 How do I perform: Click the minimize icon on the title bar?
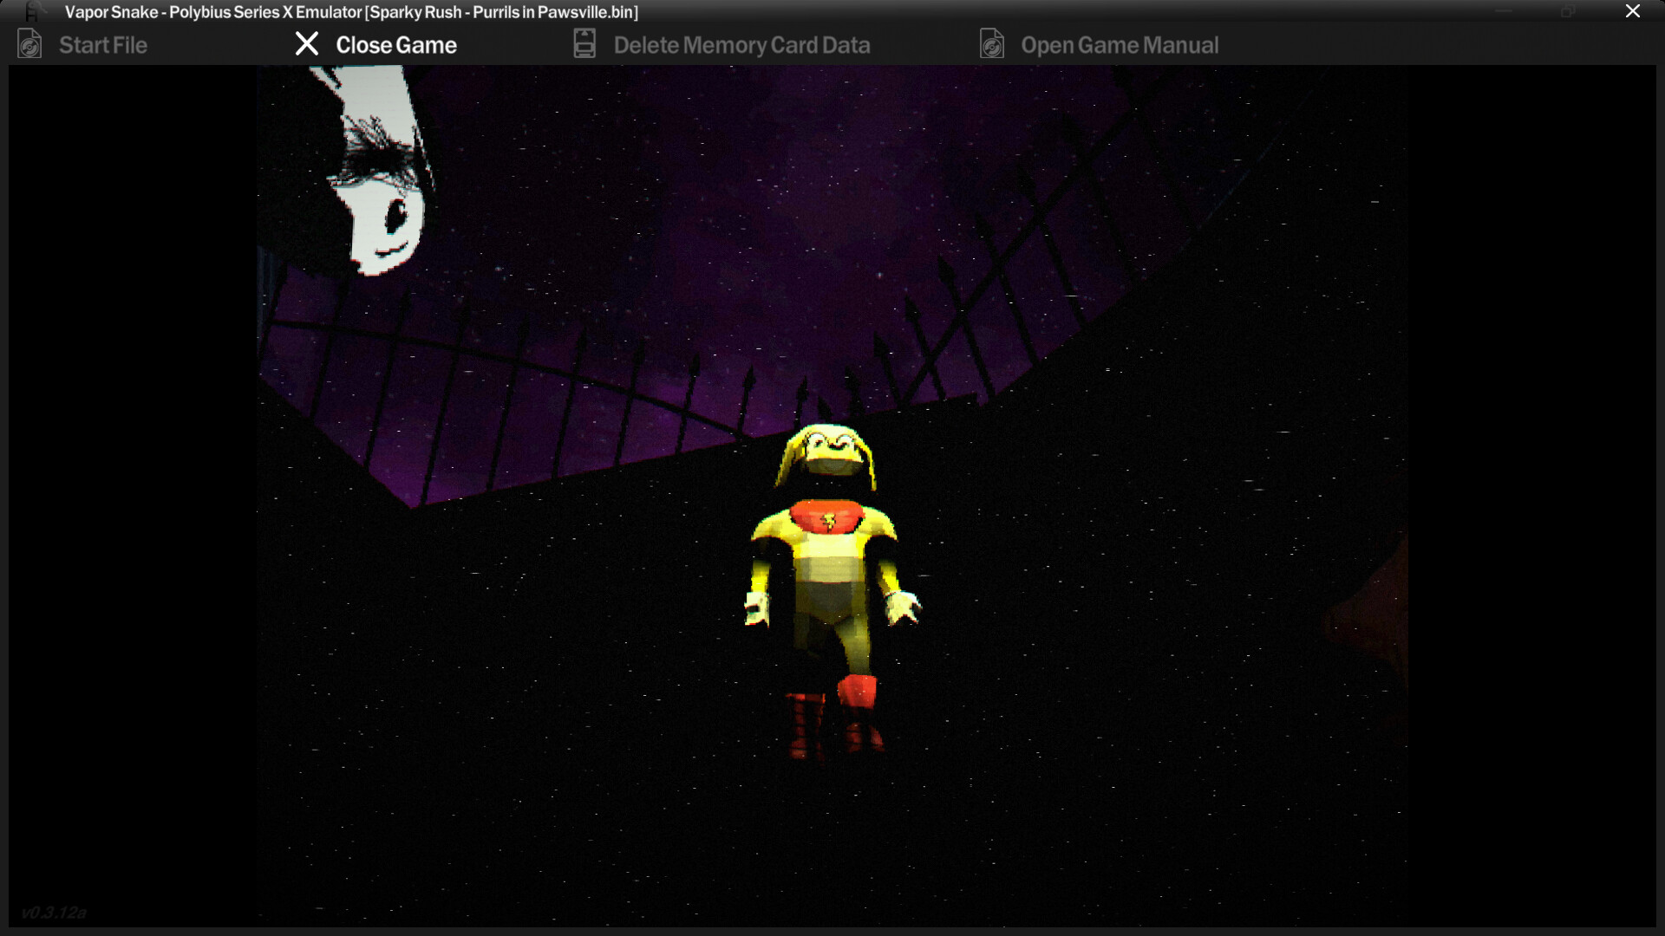pyautogui.click(x=1501, y=11)
